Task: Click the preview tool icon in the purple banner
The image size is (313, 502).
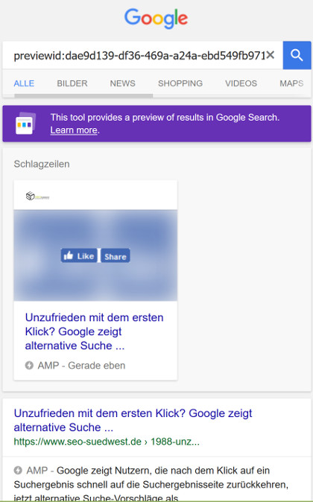Action: [x=25, y=123]
